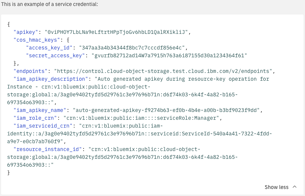Click the "apikey" key name
The image size is (305, 196).
coord(26,32)
